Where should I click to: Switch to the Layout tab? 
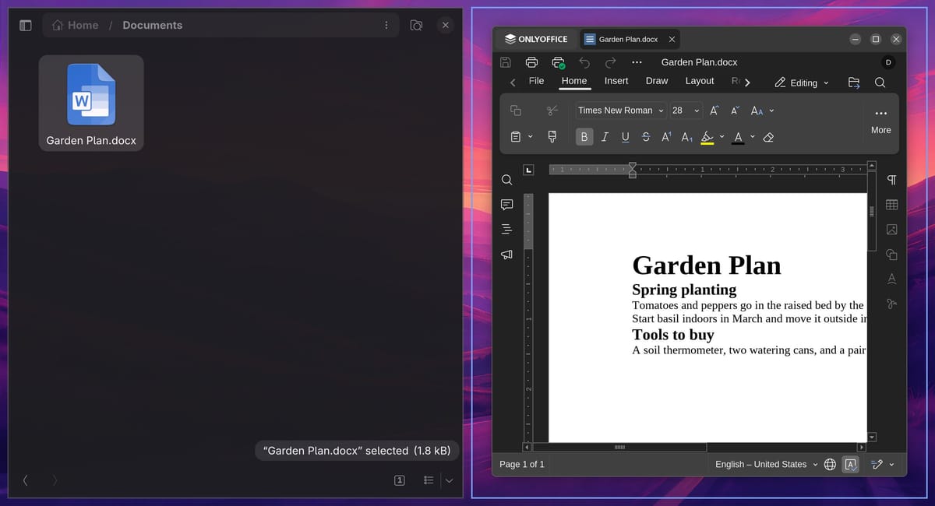pos(700,81)
